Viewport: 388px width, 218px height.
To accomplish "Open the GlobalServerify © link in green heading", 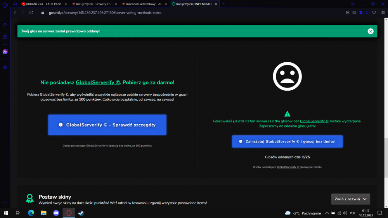I will pos(98,82).
